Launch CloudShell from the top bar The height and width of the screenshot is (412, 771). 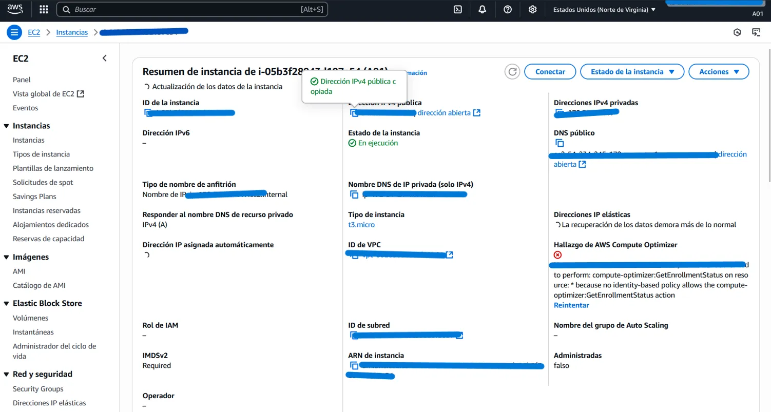[x=458, y=9]
